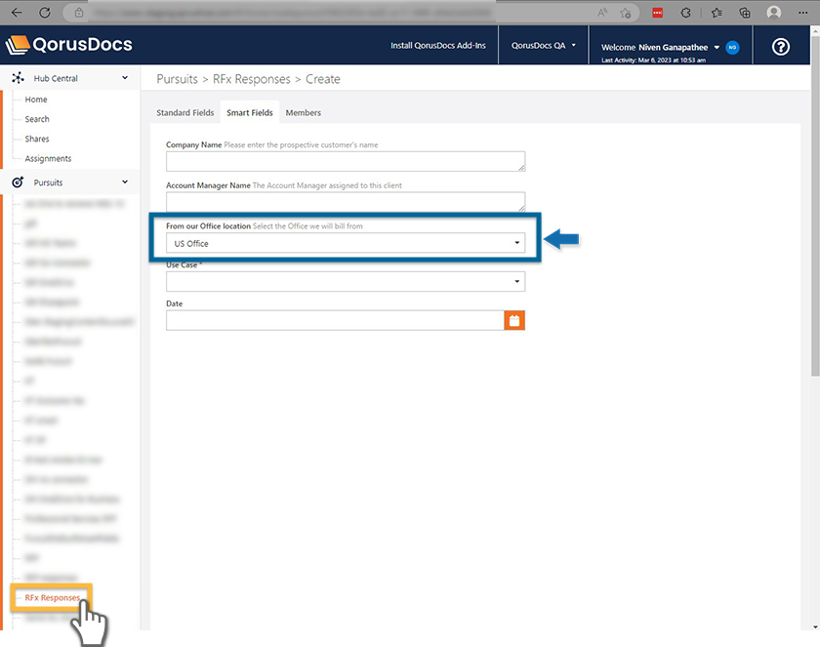Click the Hub Central network icon
820x647 pixels.
pos(18,78)
